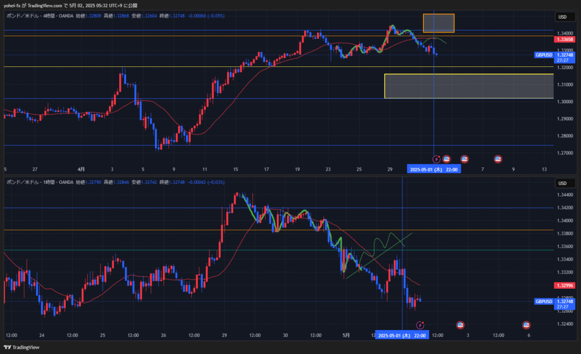Open the USD currency selector on the 4-hour chart
Viewport: 581px width, 354px height.
click(x=565, y=17)
